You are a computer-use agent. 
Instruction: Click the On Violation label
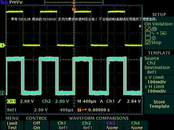coord(159,24)
